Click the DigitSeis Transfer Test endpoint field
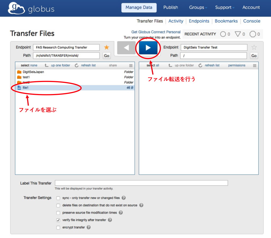The image size is (271, 238). 214,47
